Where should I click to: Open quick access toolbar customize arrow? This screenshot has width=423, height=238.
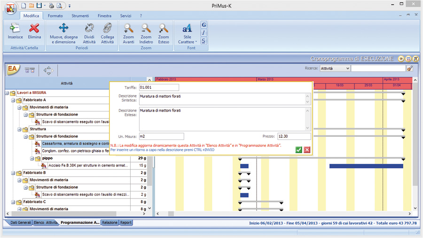(x=70, y=6)
